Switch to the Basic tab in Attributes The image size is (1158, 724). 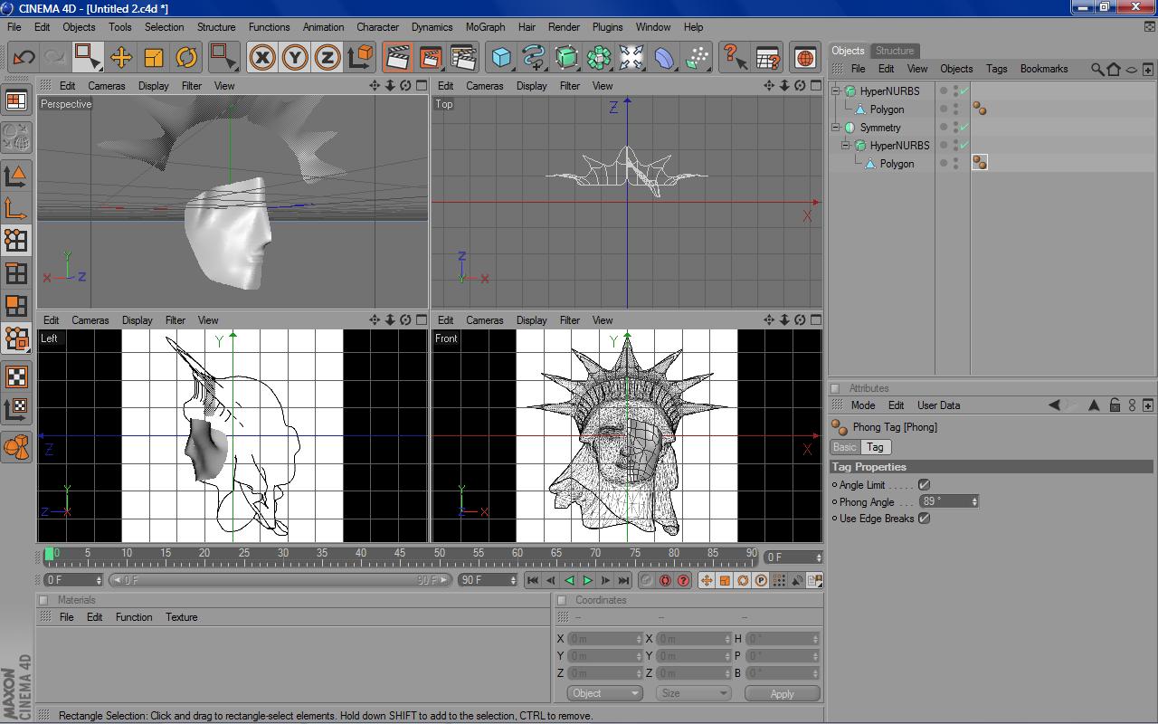pos(845,447)
